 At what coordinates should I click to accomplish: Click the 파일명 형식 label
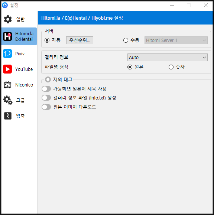tap(56, 67)
